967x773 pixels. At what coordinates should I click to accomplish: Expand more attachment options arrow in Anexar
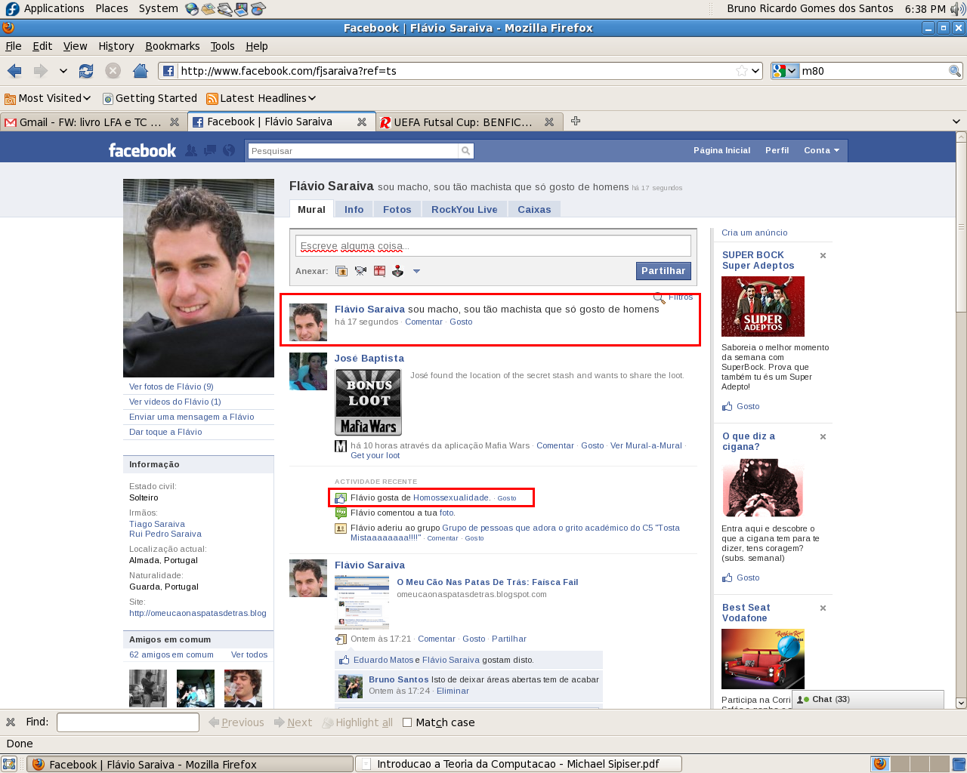[416, 272]
